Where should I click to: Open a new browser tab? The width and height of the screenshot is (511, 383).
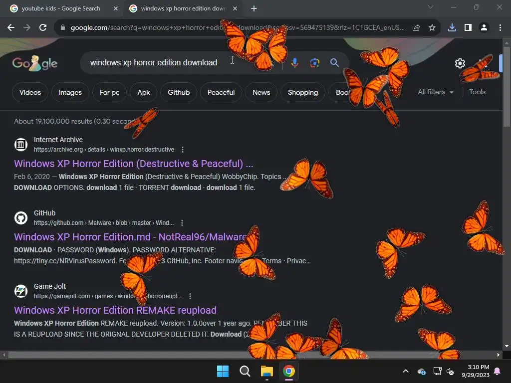coord(254,8)
